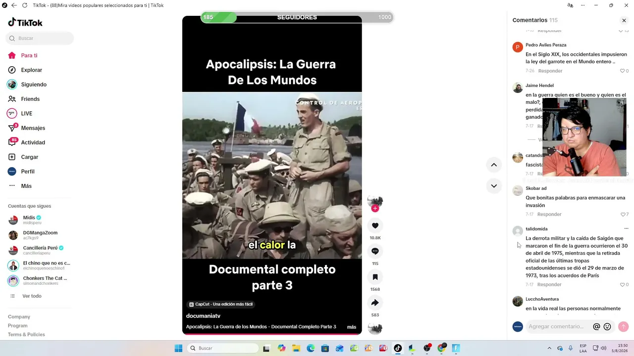The image size is (634, 356).
Task: Go back with the browser back arrow
Action: (13, 5)
